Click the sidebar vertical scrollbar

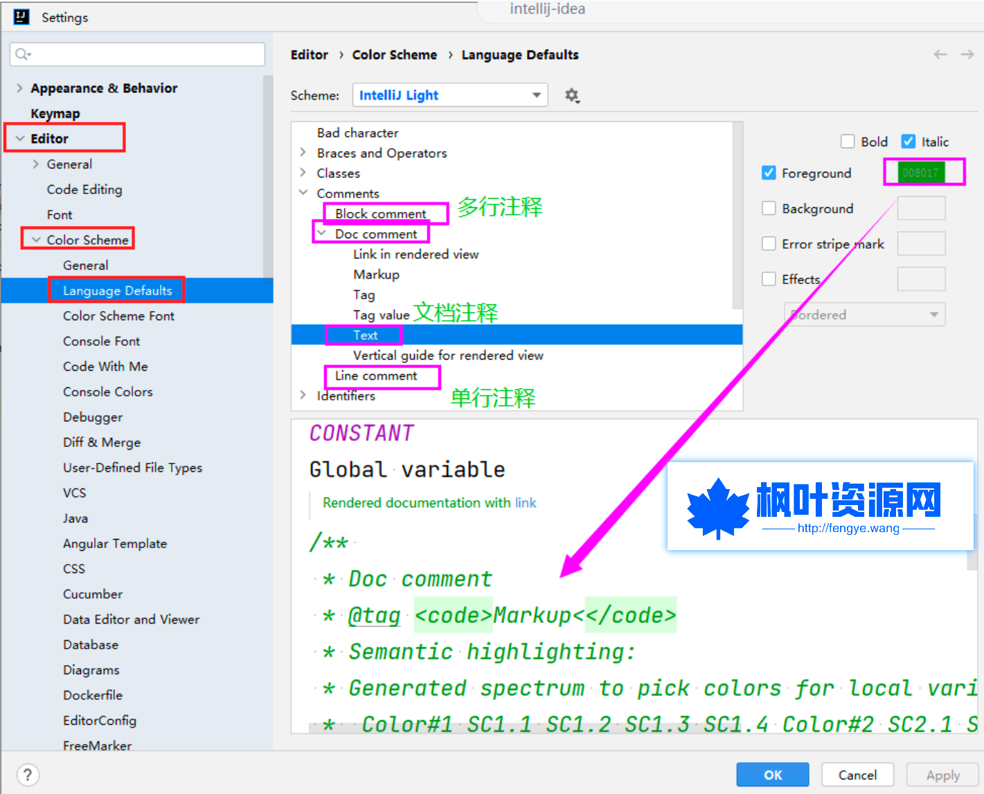click(x=268, y=177)
